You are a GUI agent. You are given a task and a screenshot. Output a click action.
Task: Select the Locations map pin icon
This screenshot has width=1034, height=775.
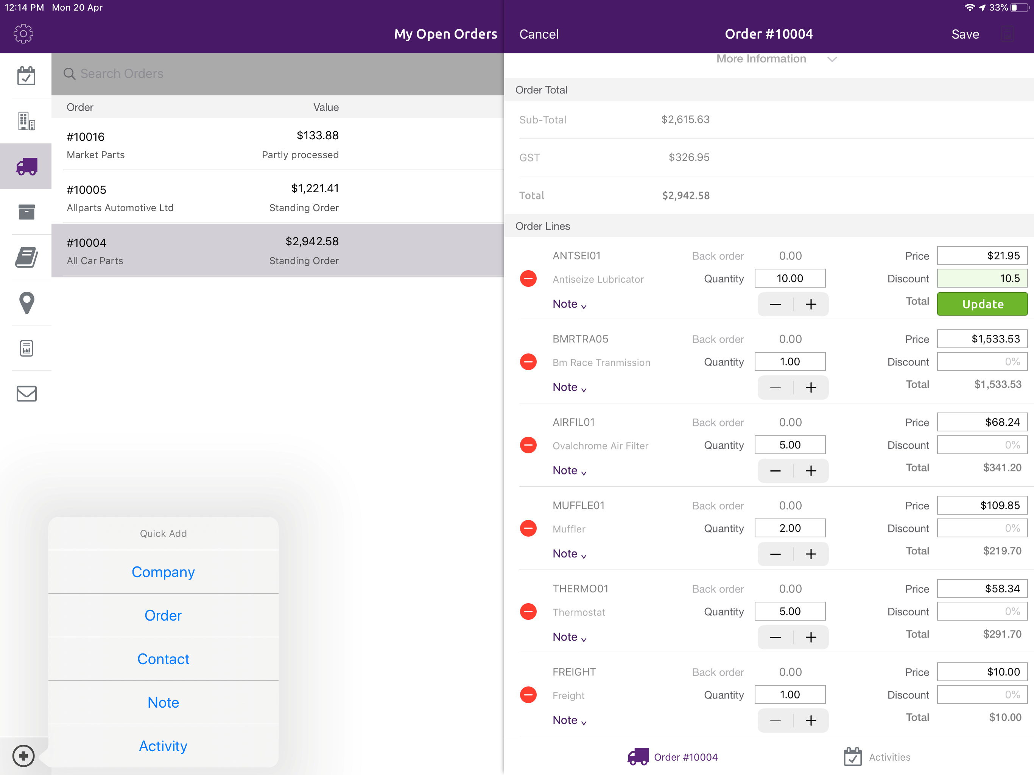pyautogui.click(x=26, y=303)
